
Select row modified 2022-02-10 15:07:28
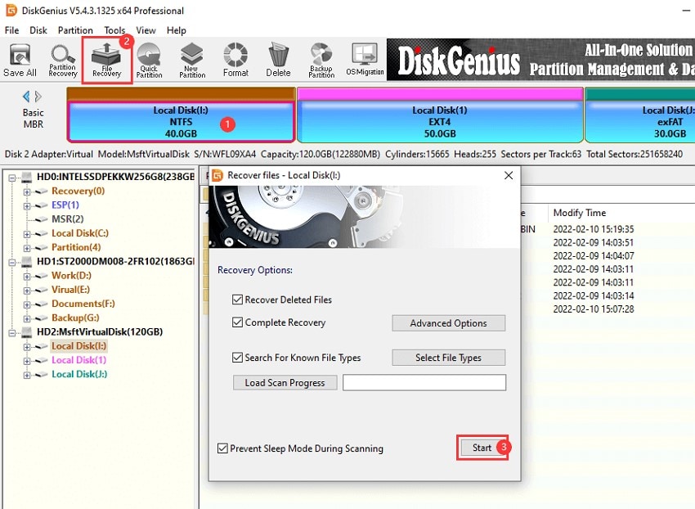click(594, 309)
